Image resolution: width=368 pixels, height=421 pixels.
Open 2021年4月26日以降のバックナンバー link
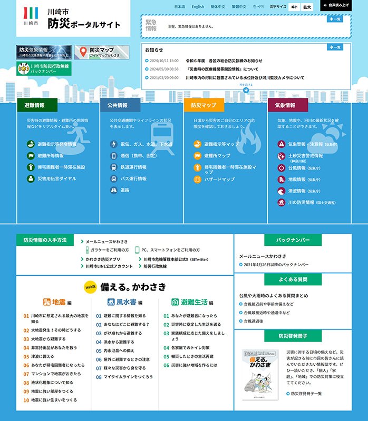(x=276, y=265)
